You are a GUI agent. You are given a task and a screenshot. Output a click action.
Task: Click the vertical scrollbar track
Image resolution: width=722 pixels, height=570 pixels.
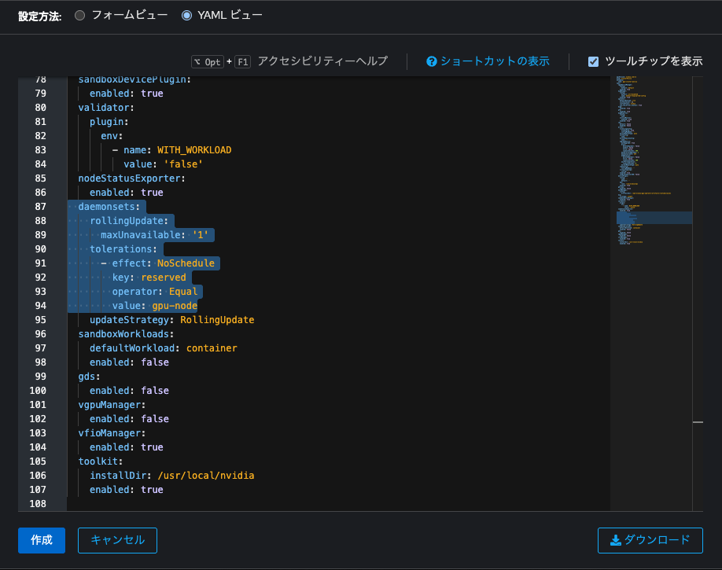click(x=698, y=294)
